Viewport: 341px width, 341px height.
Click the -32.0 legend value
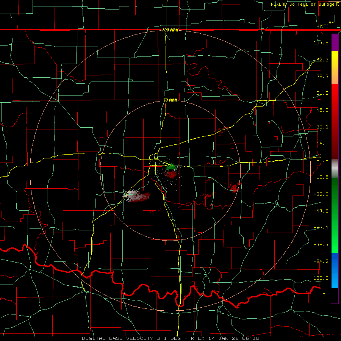pos(321,194)
